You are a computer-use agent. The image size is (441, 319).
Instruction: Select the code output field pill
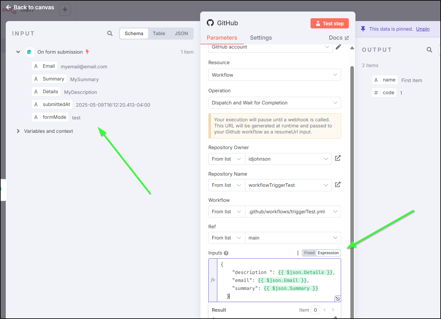(384, 93)
